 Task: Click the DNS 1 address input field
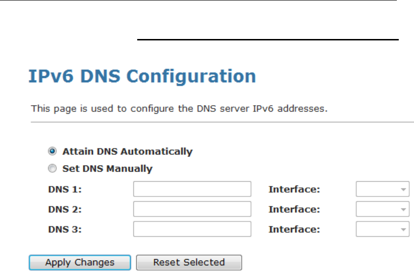(x=192, y=189)
